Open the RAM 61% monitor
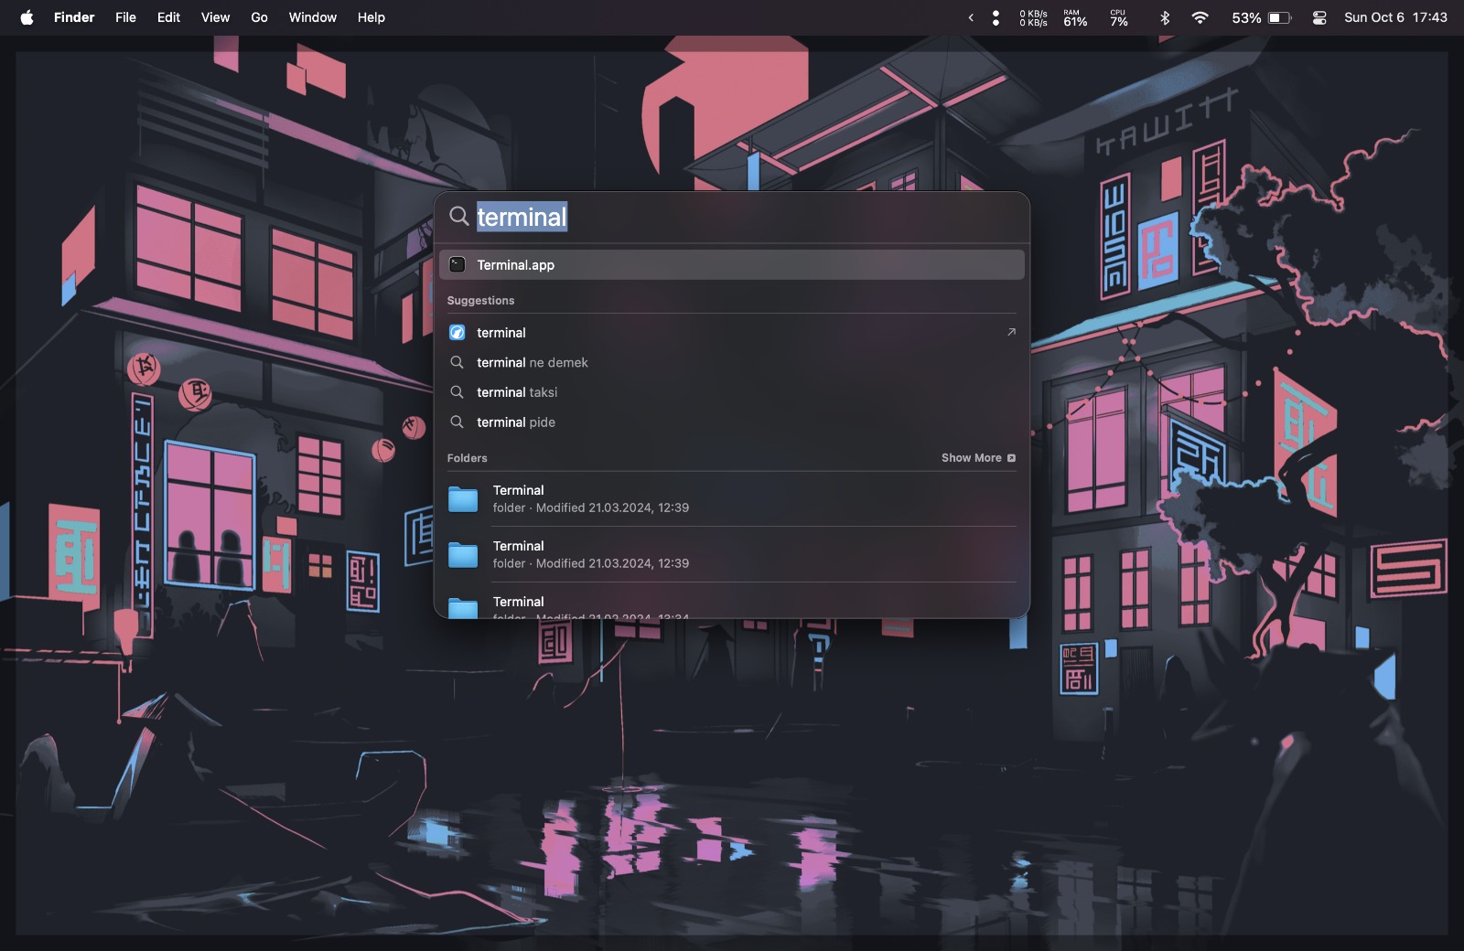1464x951 pixels. [x=1075, y=17]
